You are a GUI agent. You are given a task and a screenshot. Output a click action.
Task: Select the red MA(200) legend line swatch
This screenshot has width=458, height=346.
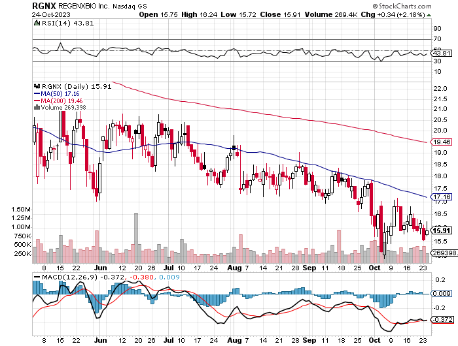37,101
